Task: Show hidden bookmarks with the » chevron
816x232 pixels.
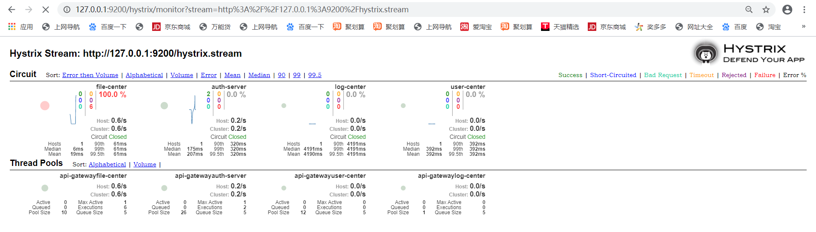Action: [804, 26]
